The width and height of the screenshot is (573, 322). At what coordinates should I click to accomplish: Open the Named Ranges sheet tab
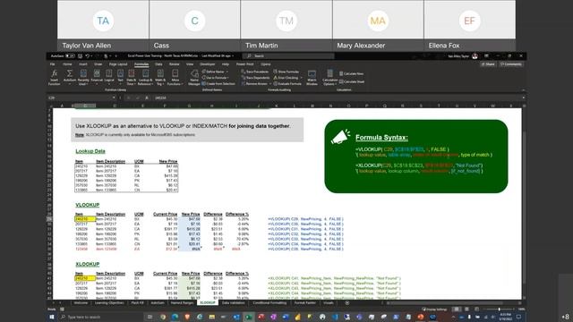[182, 302]
